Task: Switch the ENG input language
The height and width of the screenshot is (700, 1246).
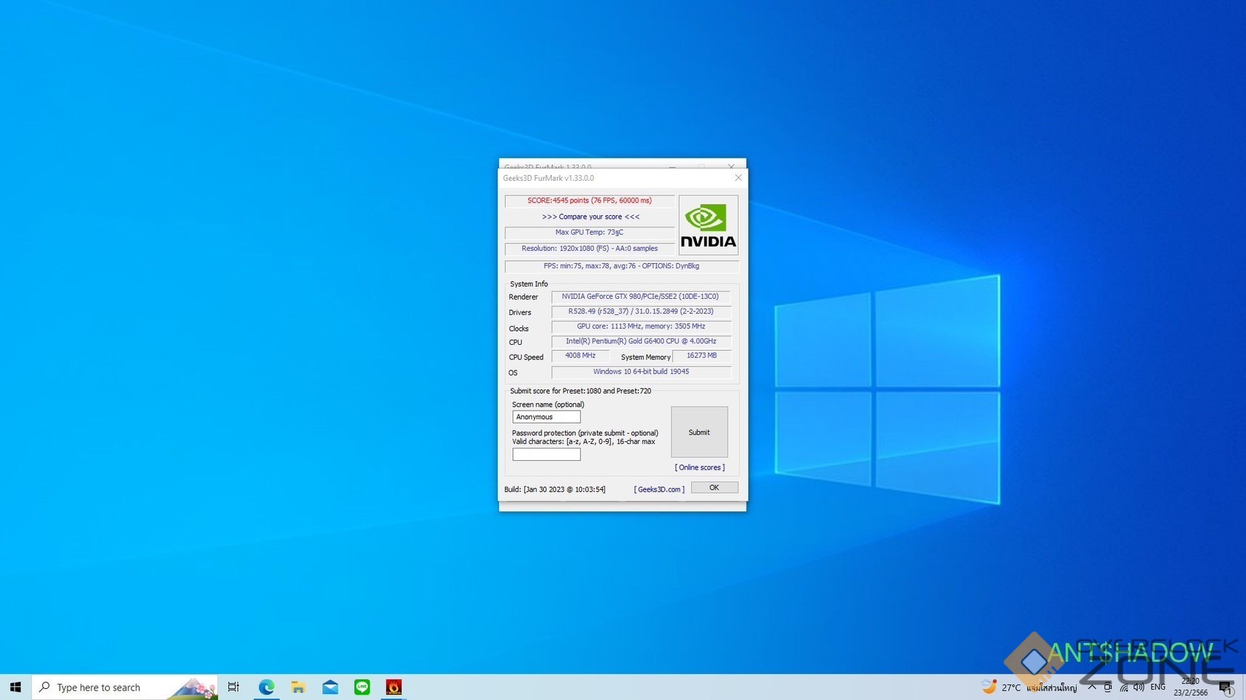Action: coord(1158,687)
